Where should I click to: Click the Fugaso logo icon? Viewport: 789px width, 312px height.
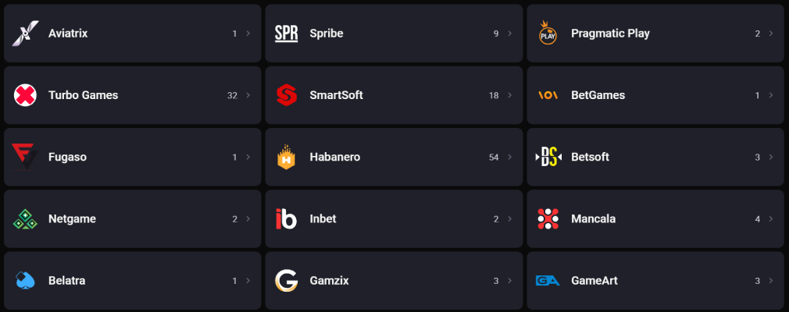click(x=25, y=157)
